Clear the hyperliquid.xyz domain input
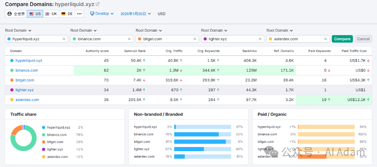377x167 pixels. point(64,39)
